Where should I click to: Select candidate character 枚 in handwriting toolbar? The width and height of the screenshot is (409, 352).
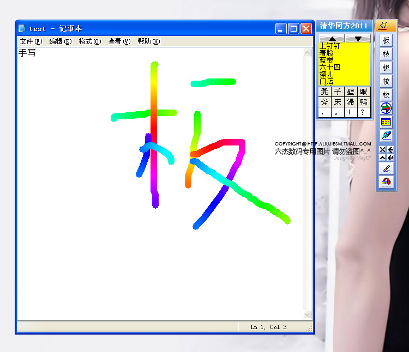tap(386, 95)
